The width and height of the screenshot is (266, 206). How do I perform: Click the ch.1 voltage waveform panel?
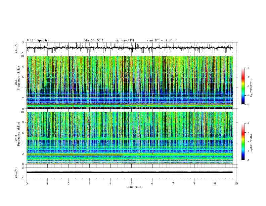point(132,48)
